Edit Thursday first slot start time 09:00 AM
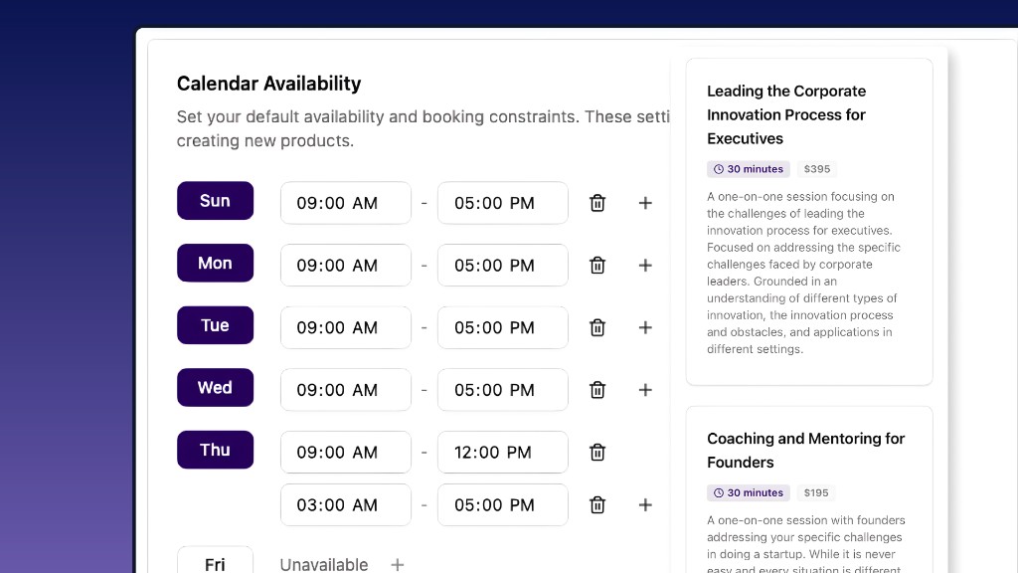This screenshot has width=1018, height=573. coord(345,453)
